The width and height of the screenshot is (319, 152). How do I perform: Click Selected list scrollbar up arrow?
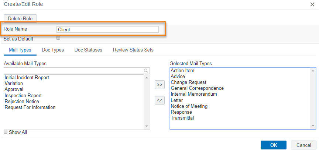pos(313,71)
